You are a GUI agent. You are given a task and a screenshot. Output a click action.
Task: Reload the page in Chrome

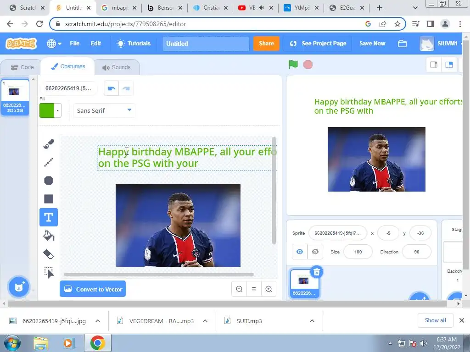39,24
